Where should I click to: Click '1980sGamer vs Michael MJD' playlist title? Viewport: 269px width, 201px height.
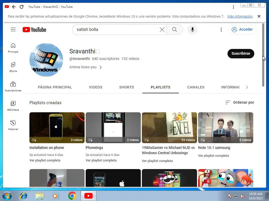tap(168, 150)
